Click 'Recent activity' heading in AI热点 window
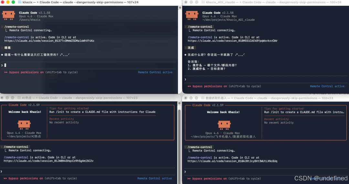Screen dimensions: 349x184 click(x=61, y=119)
